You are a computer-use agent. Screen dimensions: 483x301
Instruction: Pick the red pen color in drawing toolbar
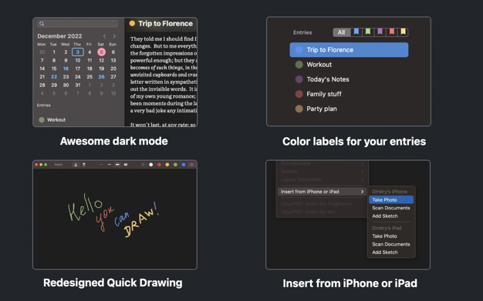(x=159, y=165)
